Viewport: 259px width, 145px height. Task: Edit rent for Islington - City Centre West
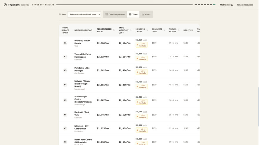pyautogui.click(x=145, y=125)
